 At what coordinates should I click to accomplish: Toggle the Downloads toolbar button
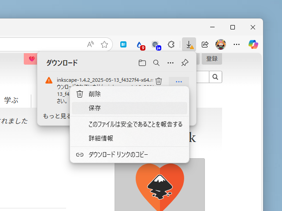click(189, 44)
